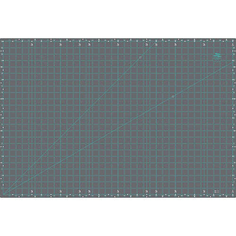
Task: Click the small circle on the steeper diagonal line
Action: [140, 58]
